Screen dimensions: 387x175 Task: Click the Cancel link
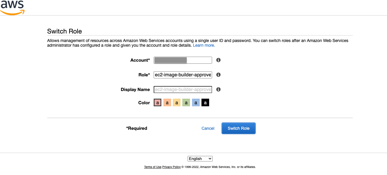(208, 128)
